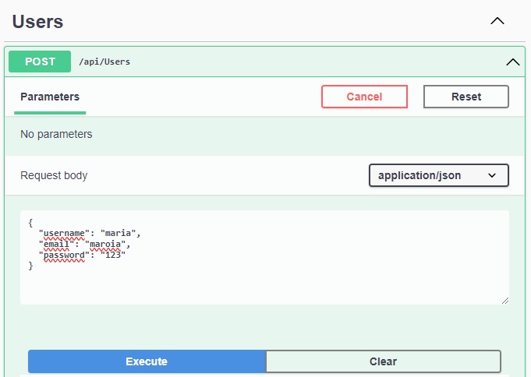This screenshot has height=377, width=531.
Task: Click the "username" key in the JSON
Action: 64,233
